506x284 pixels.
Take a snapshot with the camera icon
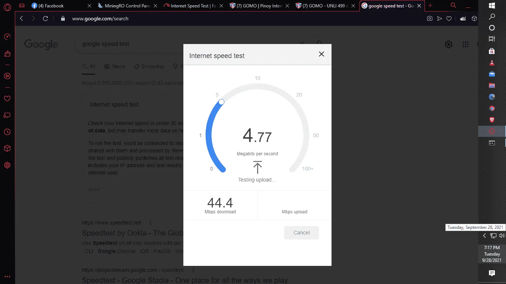point(430,18)
